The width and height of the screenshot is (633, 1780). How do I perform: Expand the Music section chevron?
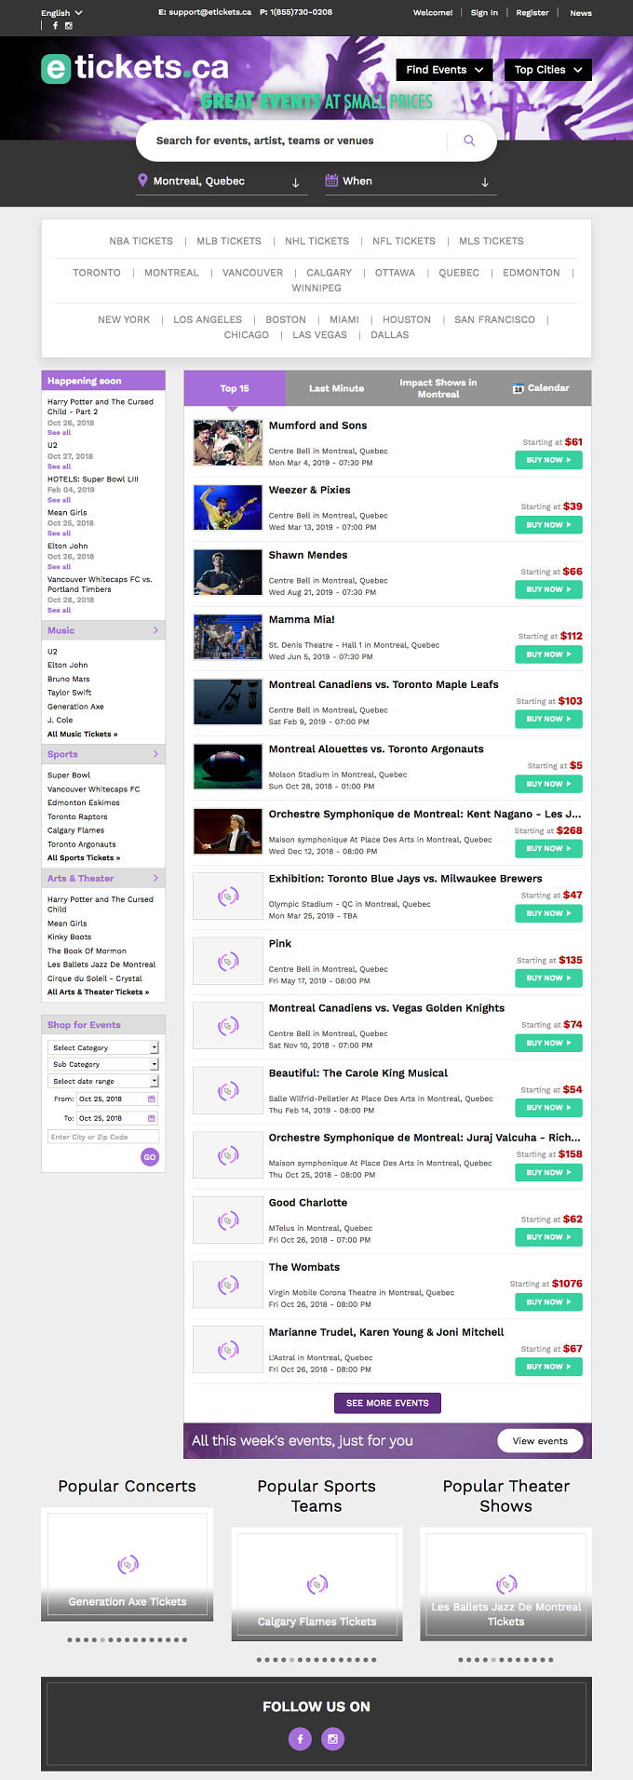pyautogui.click(x=155, y=630)
